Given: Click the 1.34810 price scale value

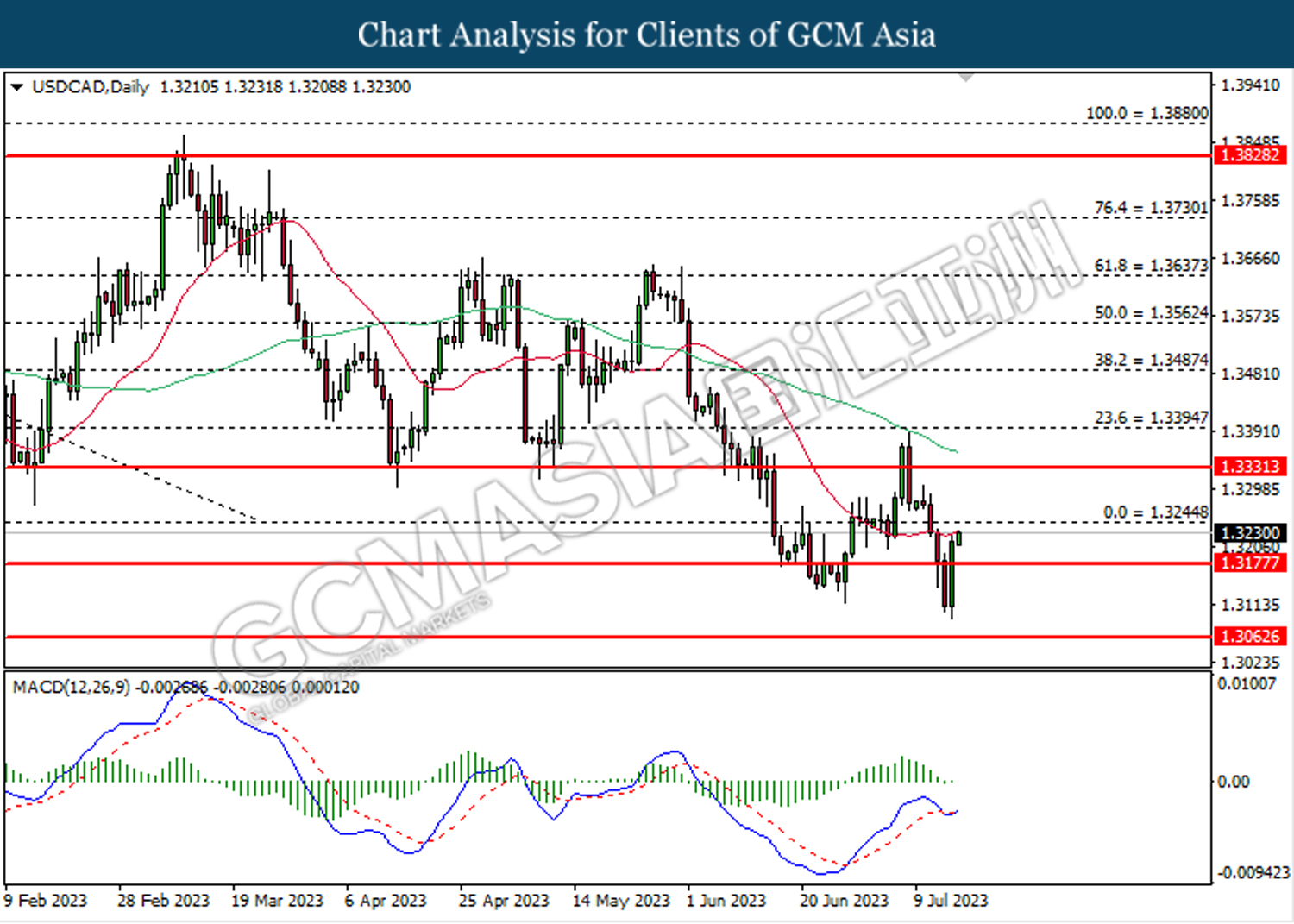Looking at the screenshot, I should tap(1251, 374).
